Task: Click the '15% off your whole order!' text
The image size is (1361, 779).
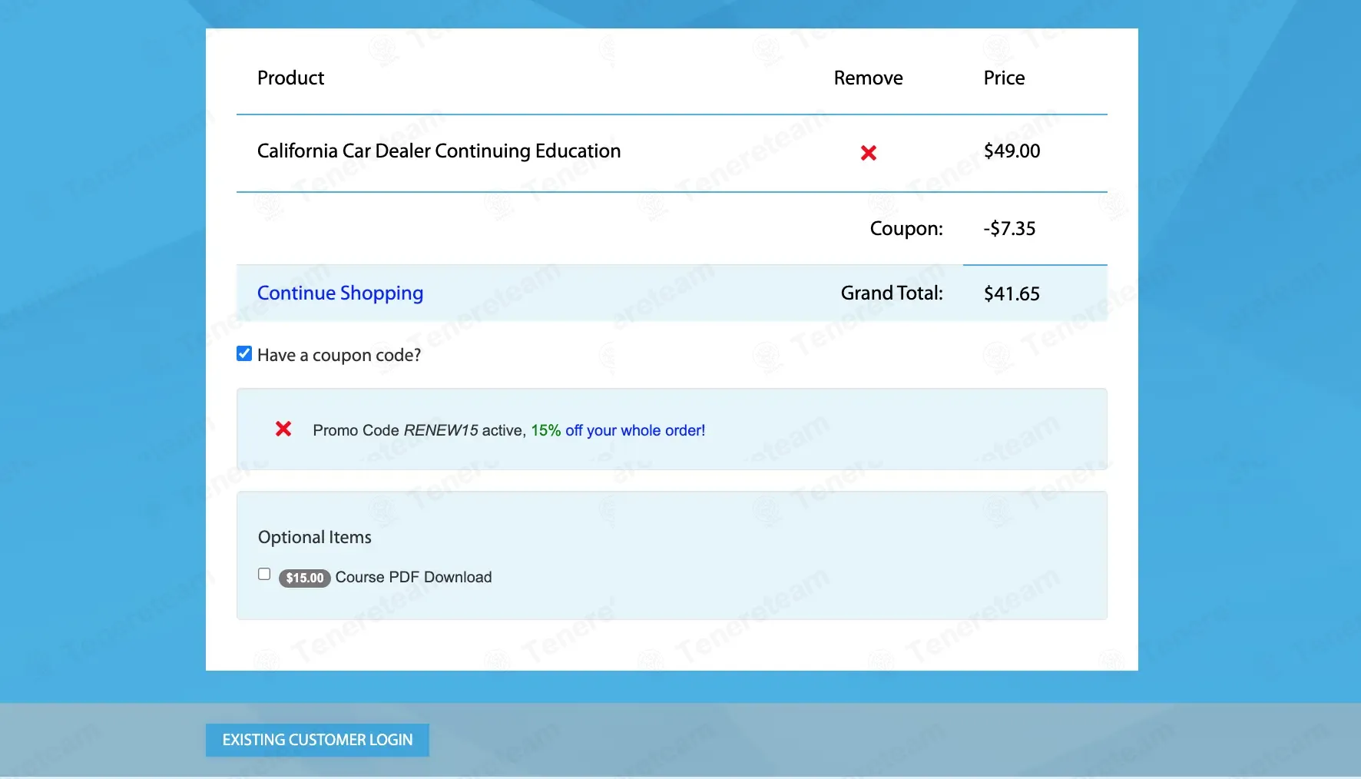Action: pyautogui.click(x=618, y=430)
